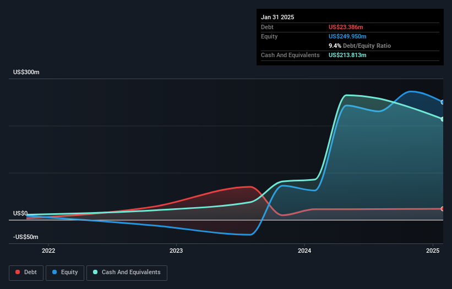Click the US$213.813m cash value

(347, 55)
